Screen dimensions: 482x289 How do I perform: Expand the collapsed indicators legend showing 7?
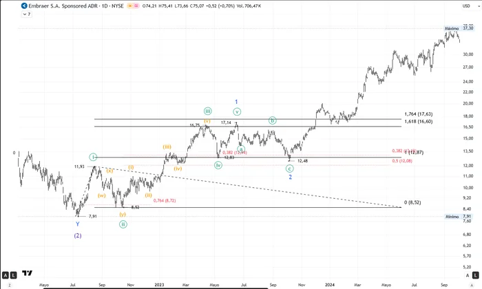[x=27, y=14]
